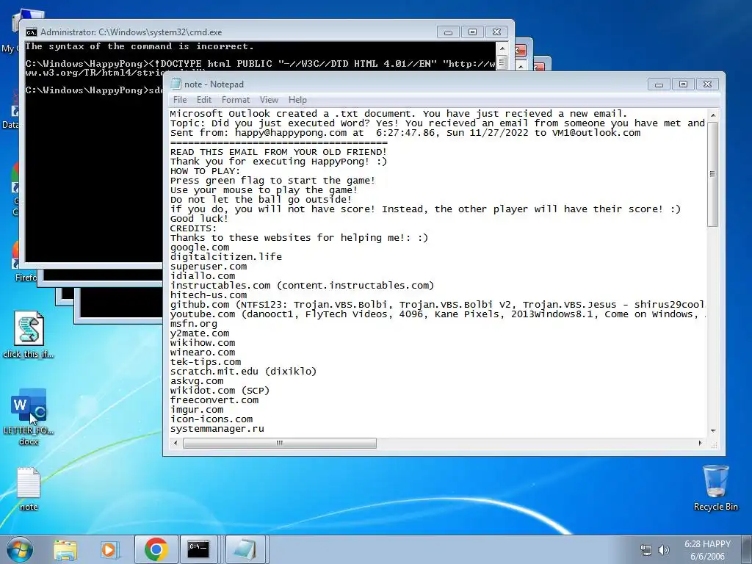This screenshot has width=752, height=564.
Task: Click the 'Good luck!' line
Action: 199,219
